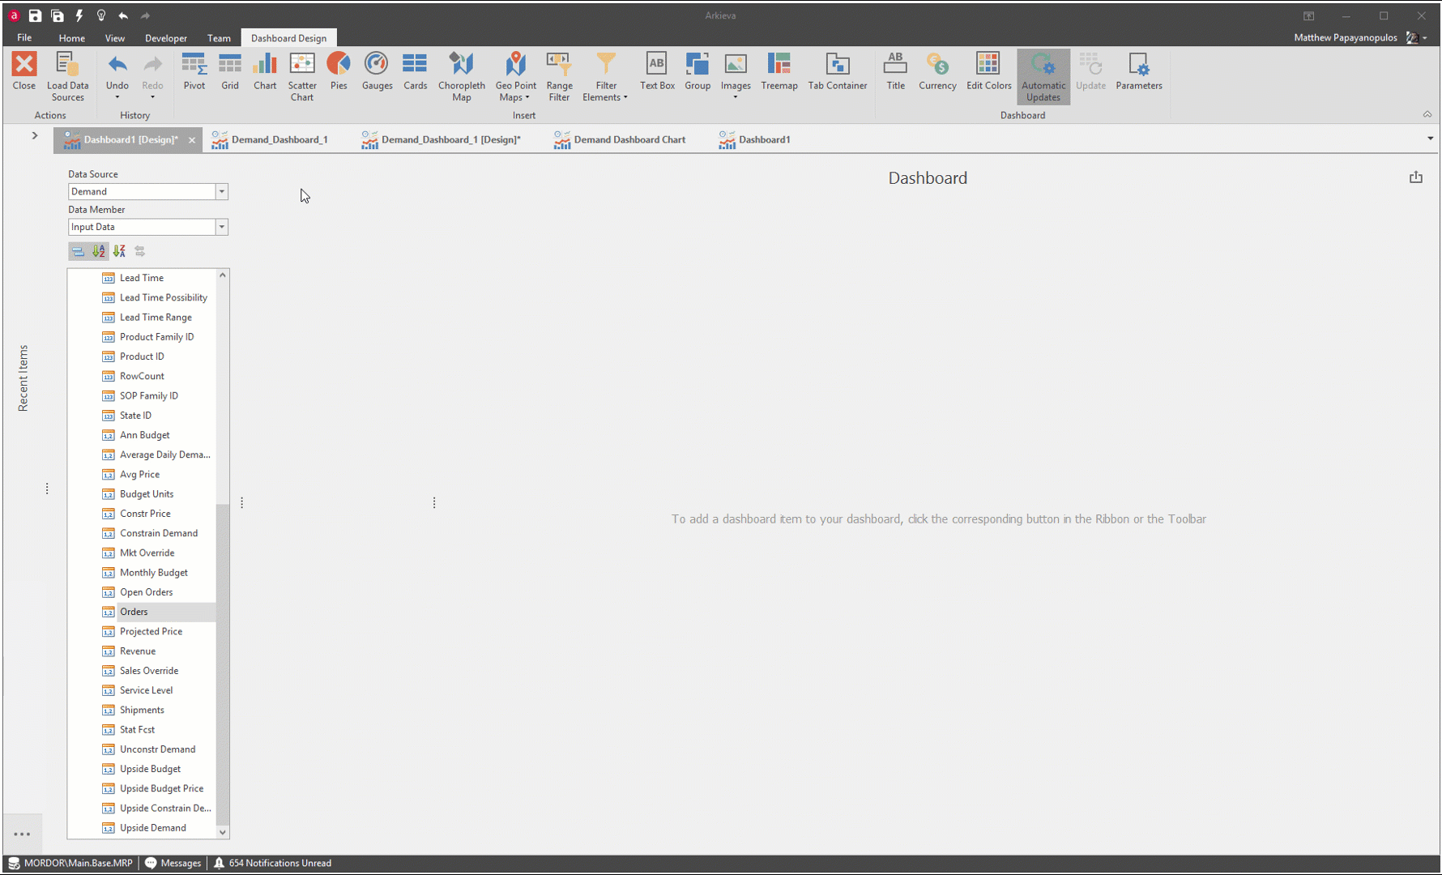The image size is (1442, 875).
Task: Insert a Pivot item
Action: pyautogui.click(x=194, y=71)
